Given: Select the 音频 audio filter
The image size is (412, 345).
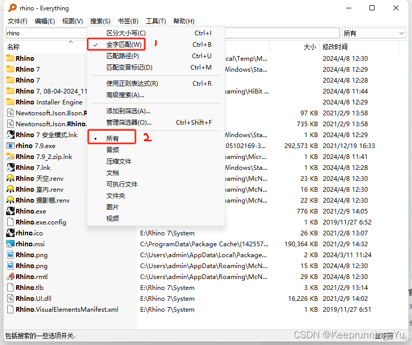Looking at the screenshot, I should click(x=156, y=150).
